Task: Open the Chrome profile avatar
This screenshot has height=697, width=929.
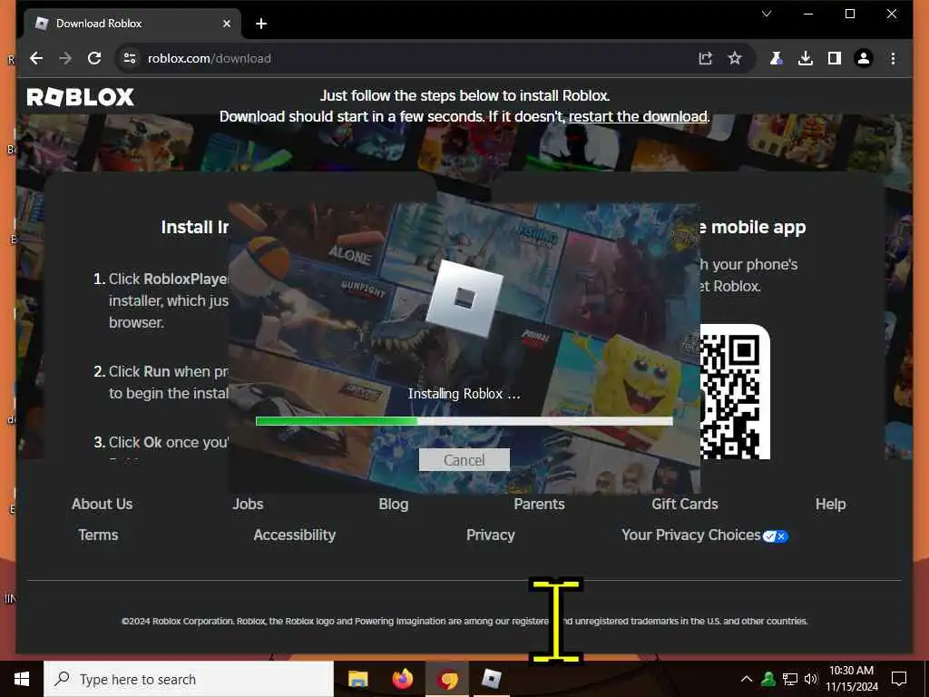Action: (x=864, y=58)
